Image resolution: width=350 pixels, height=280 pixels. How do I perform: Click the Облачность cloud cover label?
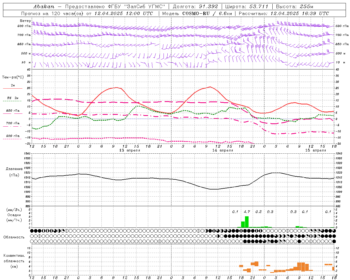pos(14,237)
